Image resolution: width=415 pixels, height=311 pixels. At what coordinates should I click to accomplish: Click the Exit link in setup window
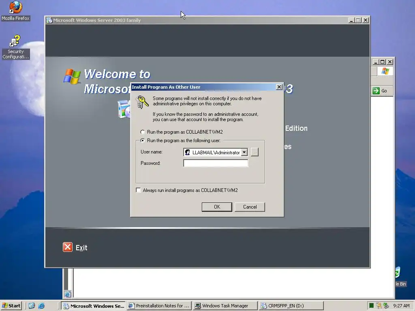coord(81,247)
